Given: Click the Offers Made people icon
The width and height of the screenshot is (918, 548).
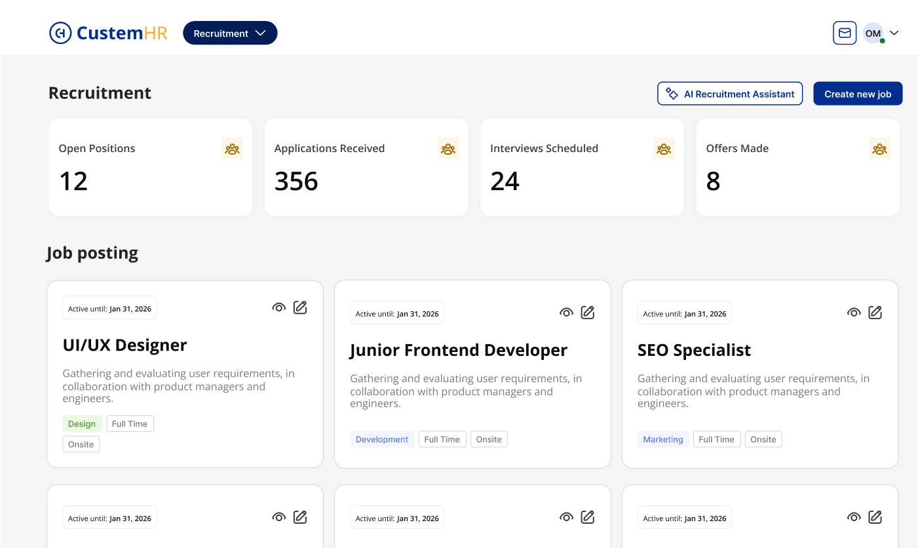Looking at the screenshot, I should pos(879,149).
